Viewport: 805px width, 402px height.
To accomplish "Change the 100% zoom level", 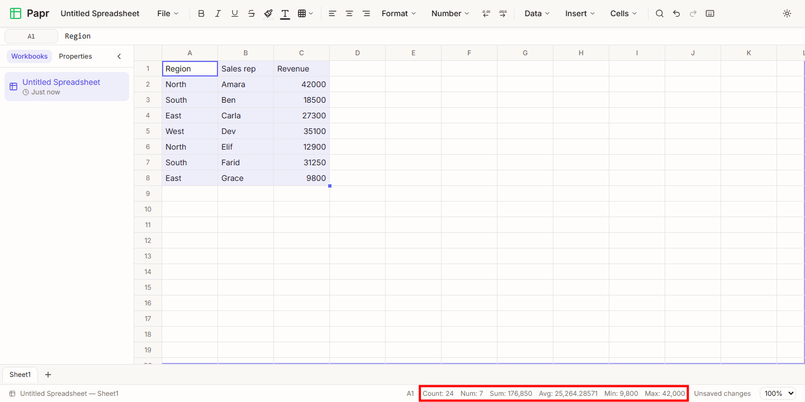I will click(778, 394).
